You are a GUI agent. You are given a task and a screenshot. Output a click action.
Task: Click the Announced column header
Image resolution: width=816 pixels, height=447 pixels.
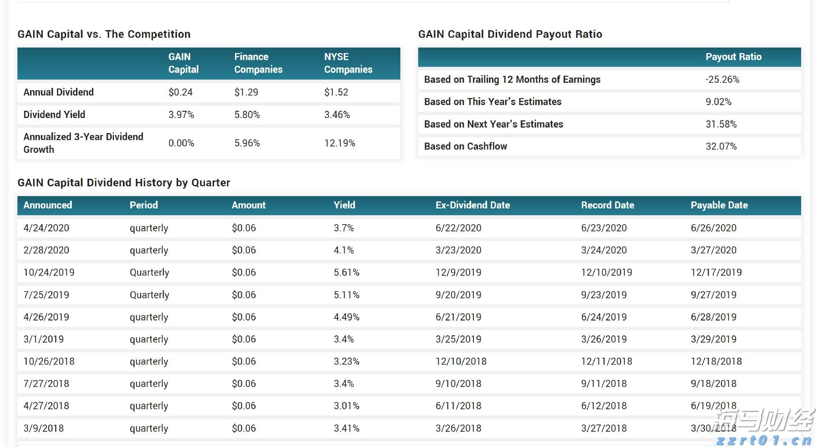pos(48,205)
